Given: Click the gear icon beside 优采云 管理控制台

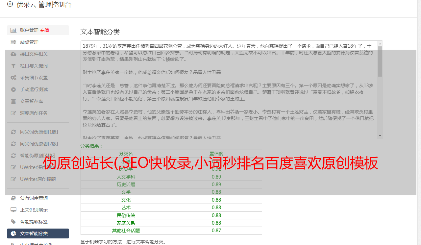Looking at the screenshot, I should [10, 5].
